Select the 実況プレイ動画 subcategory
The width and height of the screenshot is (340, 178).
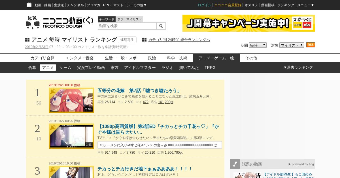(x=91, y=68)
